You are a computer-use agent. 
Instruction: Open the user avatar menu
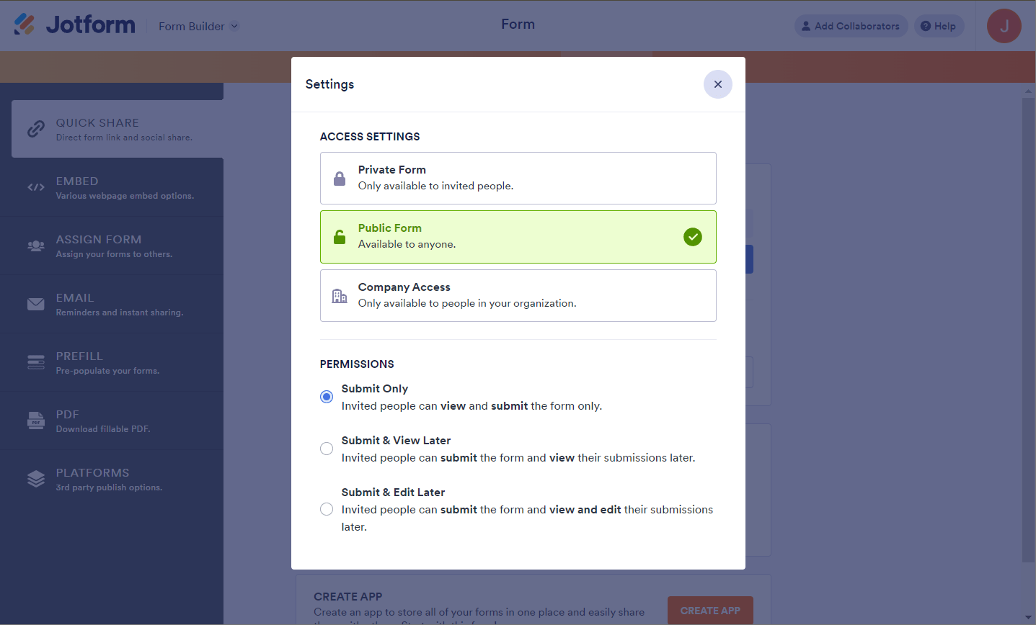coord(1004,26)
